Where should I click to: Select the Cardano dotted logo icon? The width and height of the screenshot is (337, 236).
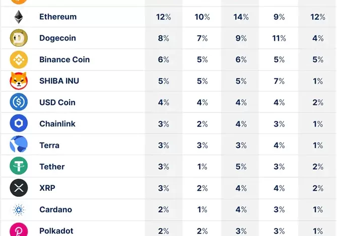pyautogui.click(x=19, y=209)
